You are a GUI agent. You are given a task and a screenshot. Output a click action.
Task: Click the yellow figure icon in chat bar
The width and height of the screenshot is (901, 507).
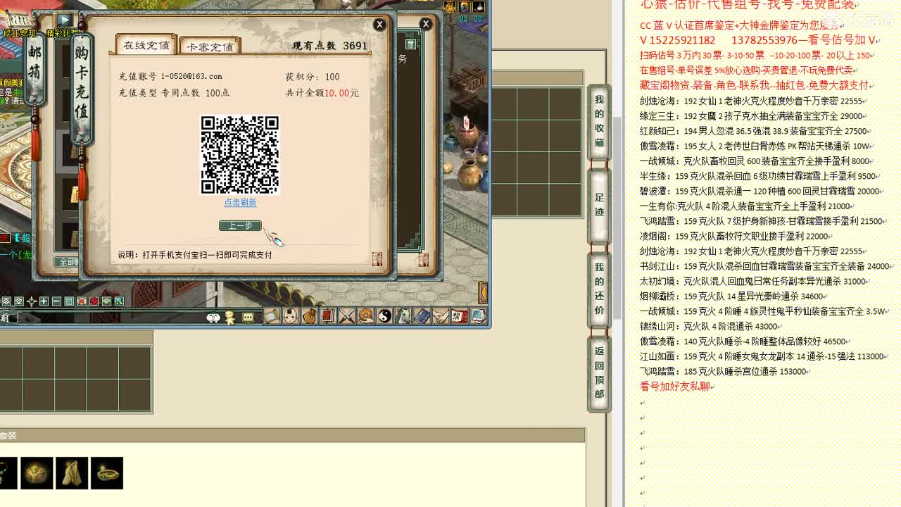point(230,318)
